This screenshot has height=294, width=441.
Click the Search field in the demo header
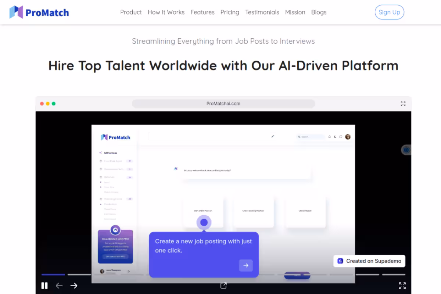pos(311,137)
